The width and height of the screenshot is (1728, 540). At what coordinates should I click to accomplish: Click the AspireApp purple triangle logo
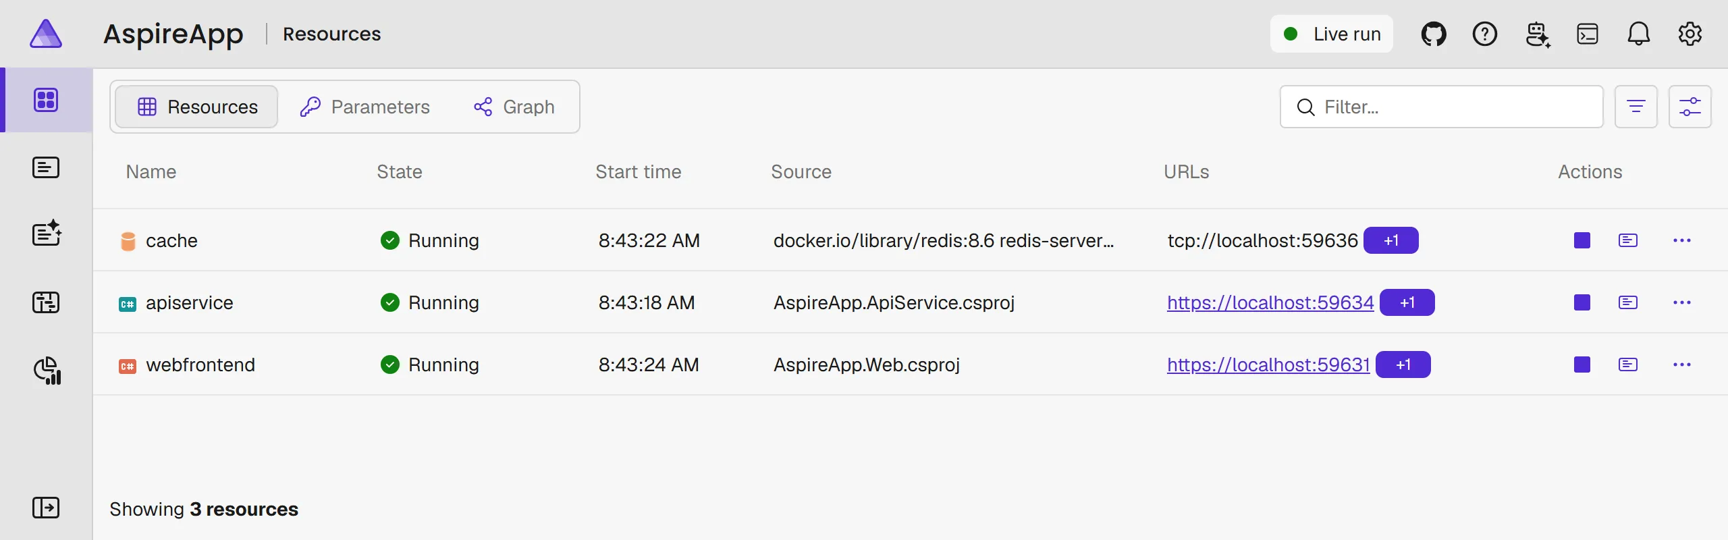coord(46,34)
